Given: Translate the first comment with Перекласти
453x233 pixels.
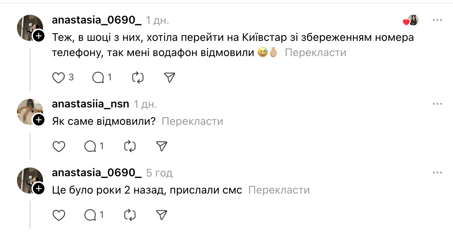Looking at the screenshot, I should [x=316, y=52].
